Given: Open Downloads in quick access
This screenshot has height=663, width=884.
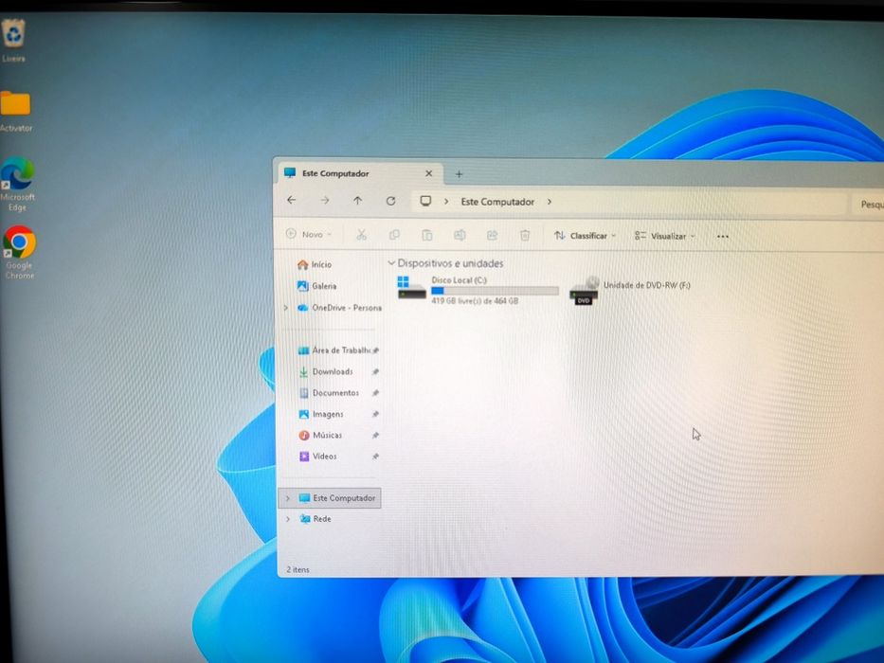Looking at the screenshot, I should click(325, 371).
